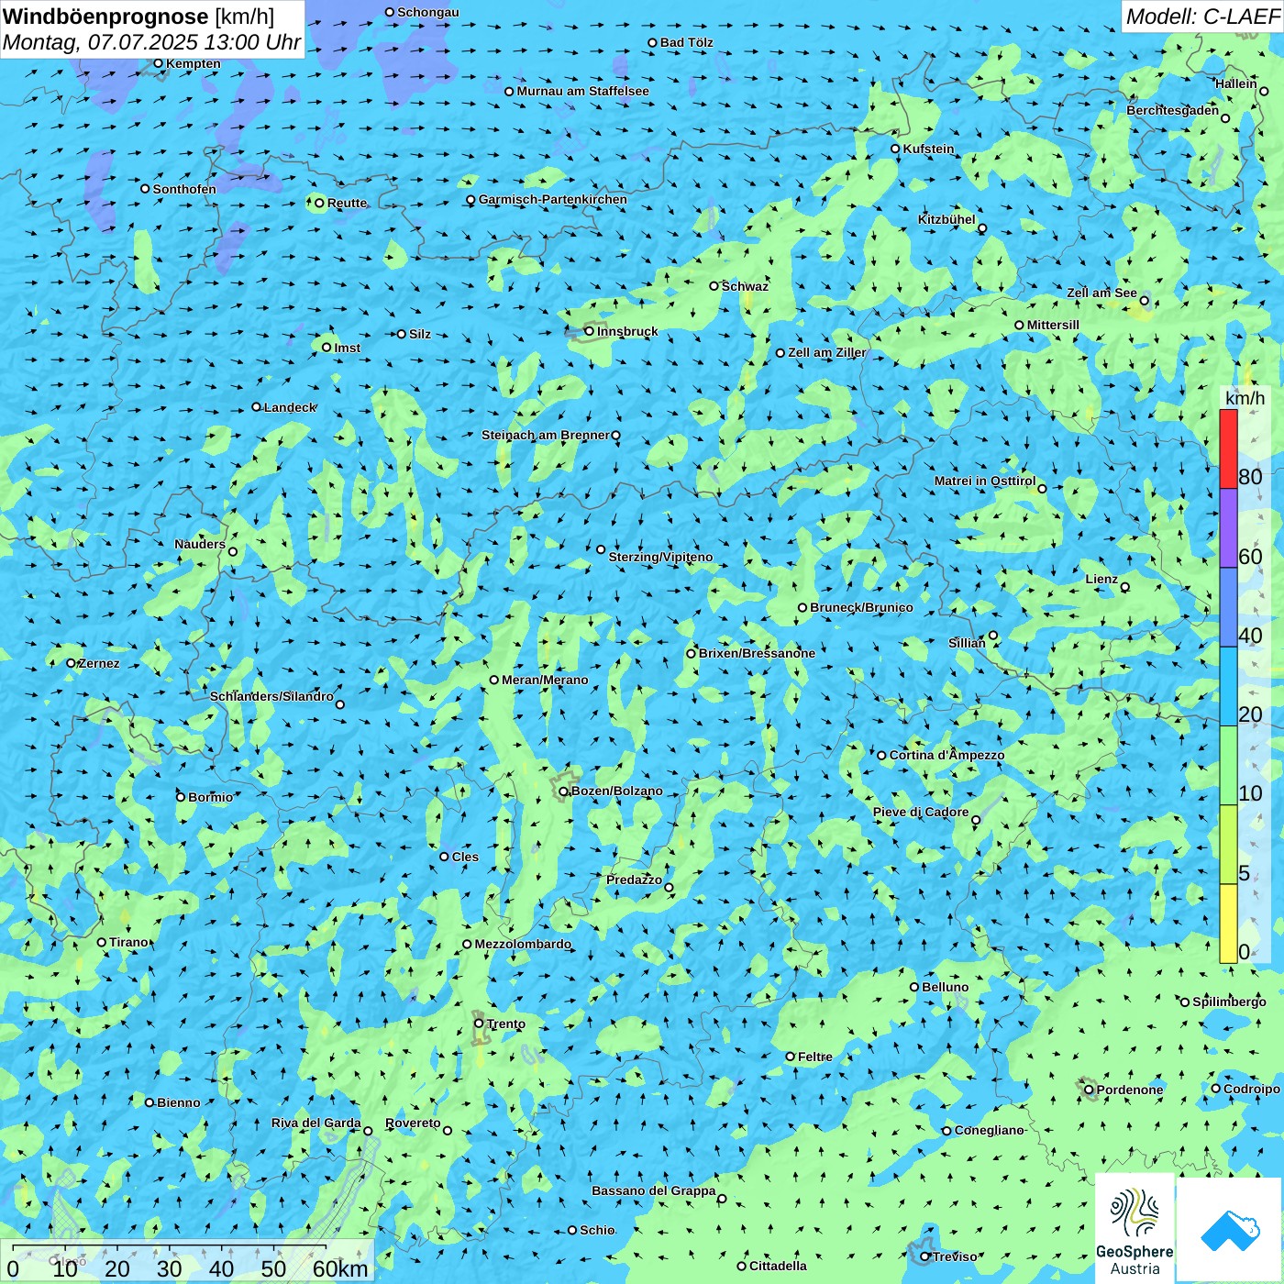Click the 'Cles' label
The height and width of the screenshot is (1284, 1284).
pyautogui.click(x=465, y=857)
